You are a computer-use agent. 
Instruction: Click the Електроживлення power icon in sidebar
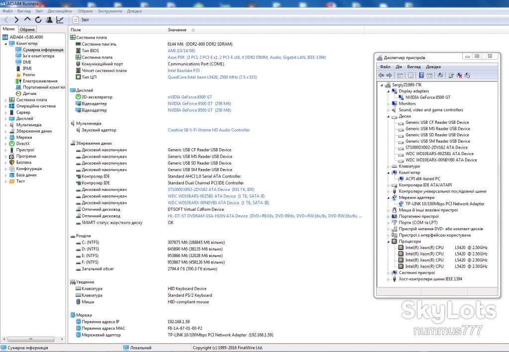(18, 81)
